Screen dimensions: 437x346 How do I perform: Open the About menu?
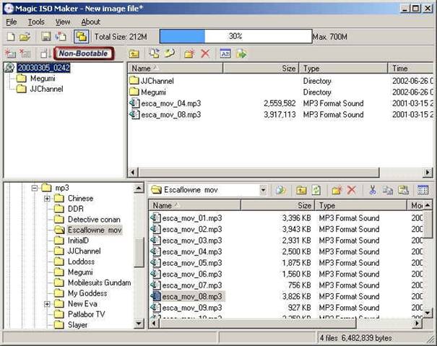tap(90, 22)
